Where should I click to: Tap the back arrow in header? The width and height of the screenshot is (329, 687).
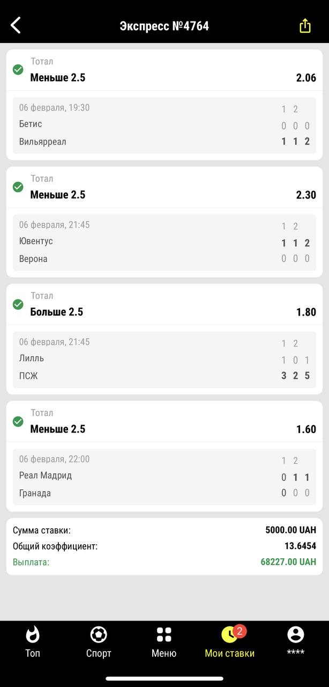click(x=16, y=25)
